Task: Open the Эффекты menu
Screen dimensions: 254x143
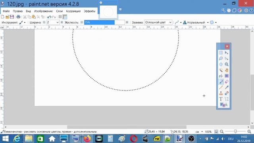Action: (90, 11)
